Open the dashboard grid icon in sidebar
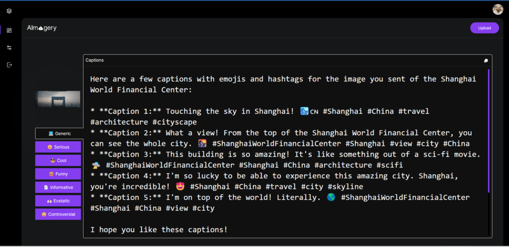Viewport: 509px width, 247px height. click(9, 30)
